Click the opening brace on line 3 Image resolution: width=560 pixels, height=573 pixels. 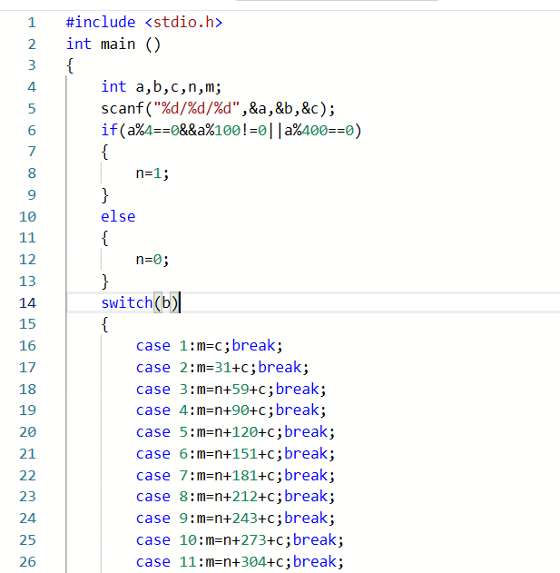click(70, 65)
